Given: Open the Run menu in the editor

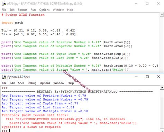Looking at the screenshot, I should click(33, 10).
